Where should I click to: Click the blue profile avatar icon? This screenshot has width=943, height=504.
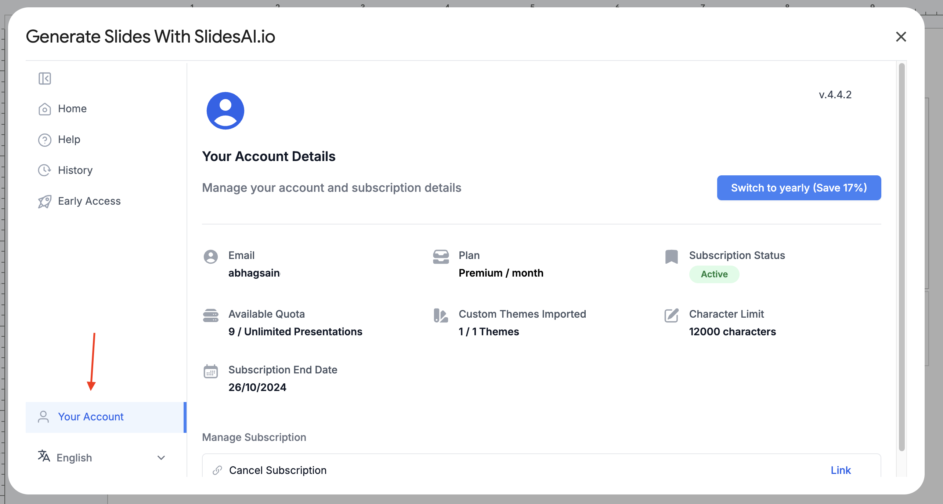click(x=225, y=111)
